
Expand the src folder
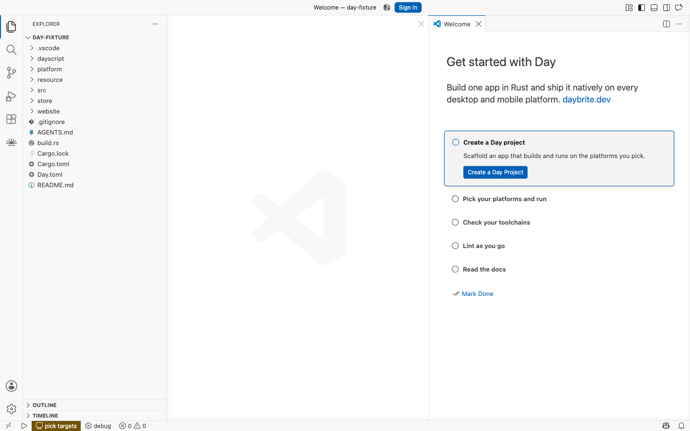(x=95, y=90)
